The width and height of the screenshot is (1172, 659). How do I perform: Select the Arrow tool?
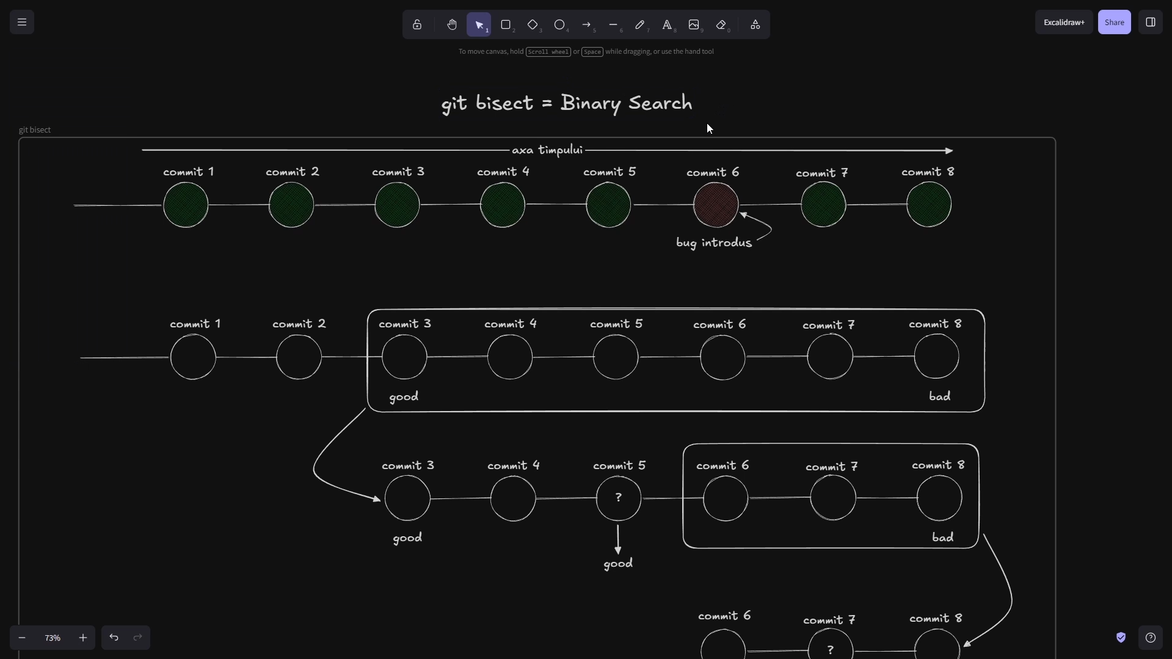tap(586, 25)
